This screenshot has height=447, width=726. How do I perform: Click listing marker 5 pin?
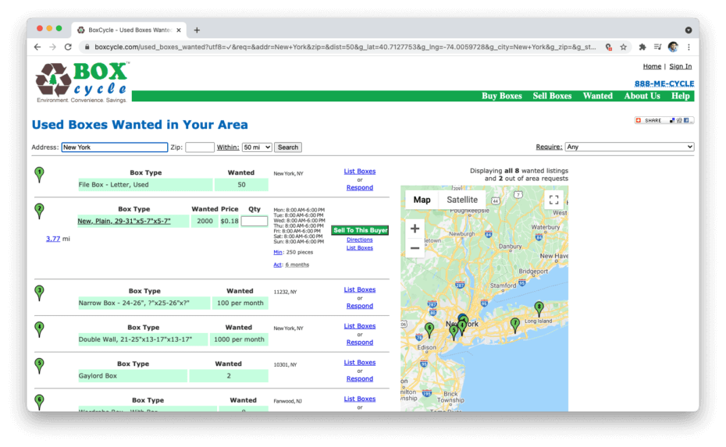[39, 366]
